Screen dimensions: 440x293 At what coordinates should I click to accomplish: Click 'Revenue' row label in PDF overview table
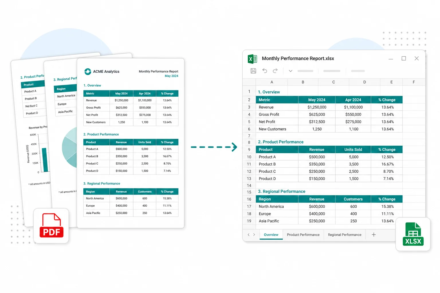click(x=91, y=100)
